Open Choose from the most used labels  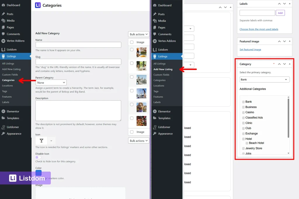coord(259,29)
